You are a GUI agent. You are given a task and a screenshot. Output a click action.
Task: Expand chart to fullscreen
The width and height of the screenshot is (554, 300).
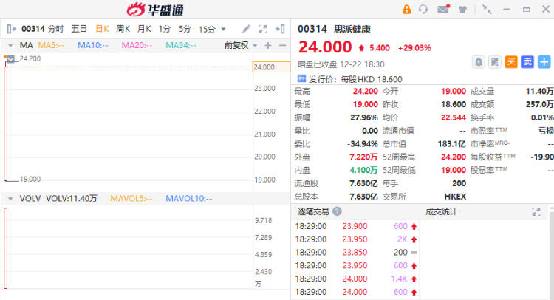[263, 29]
